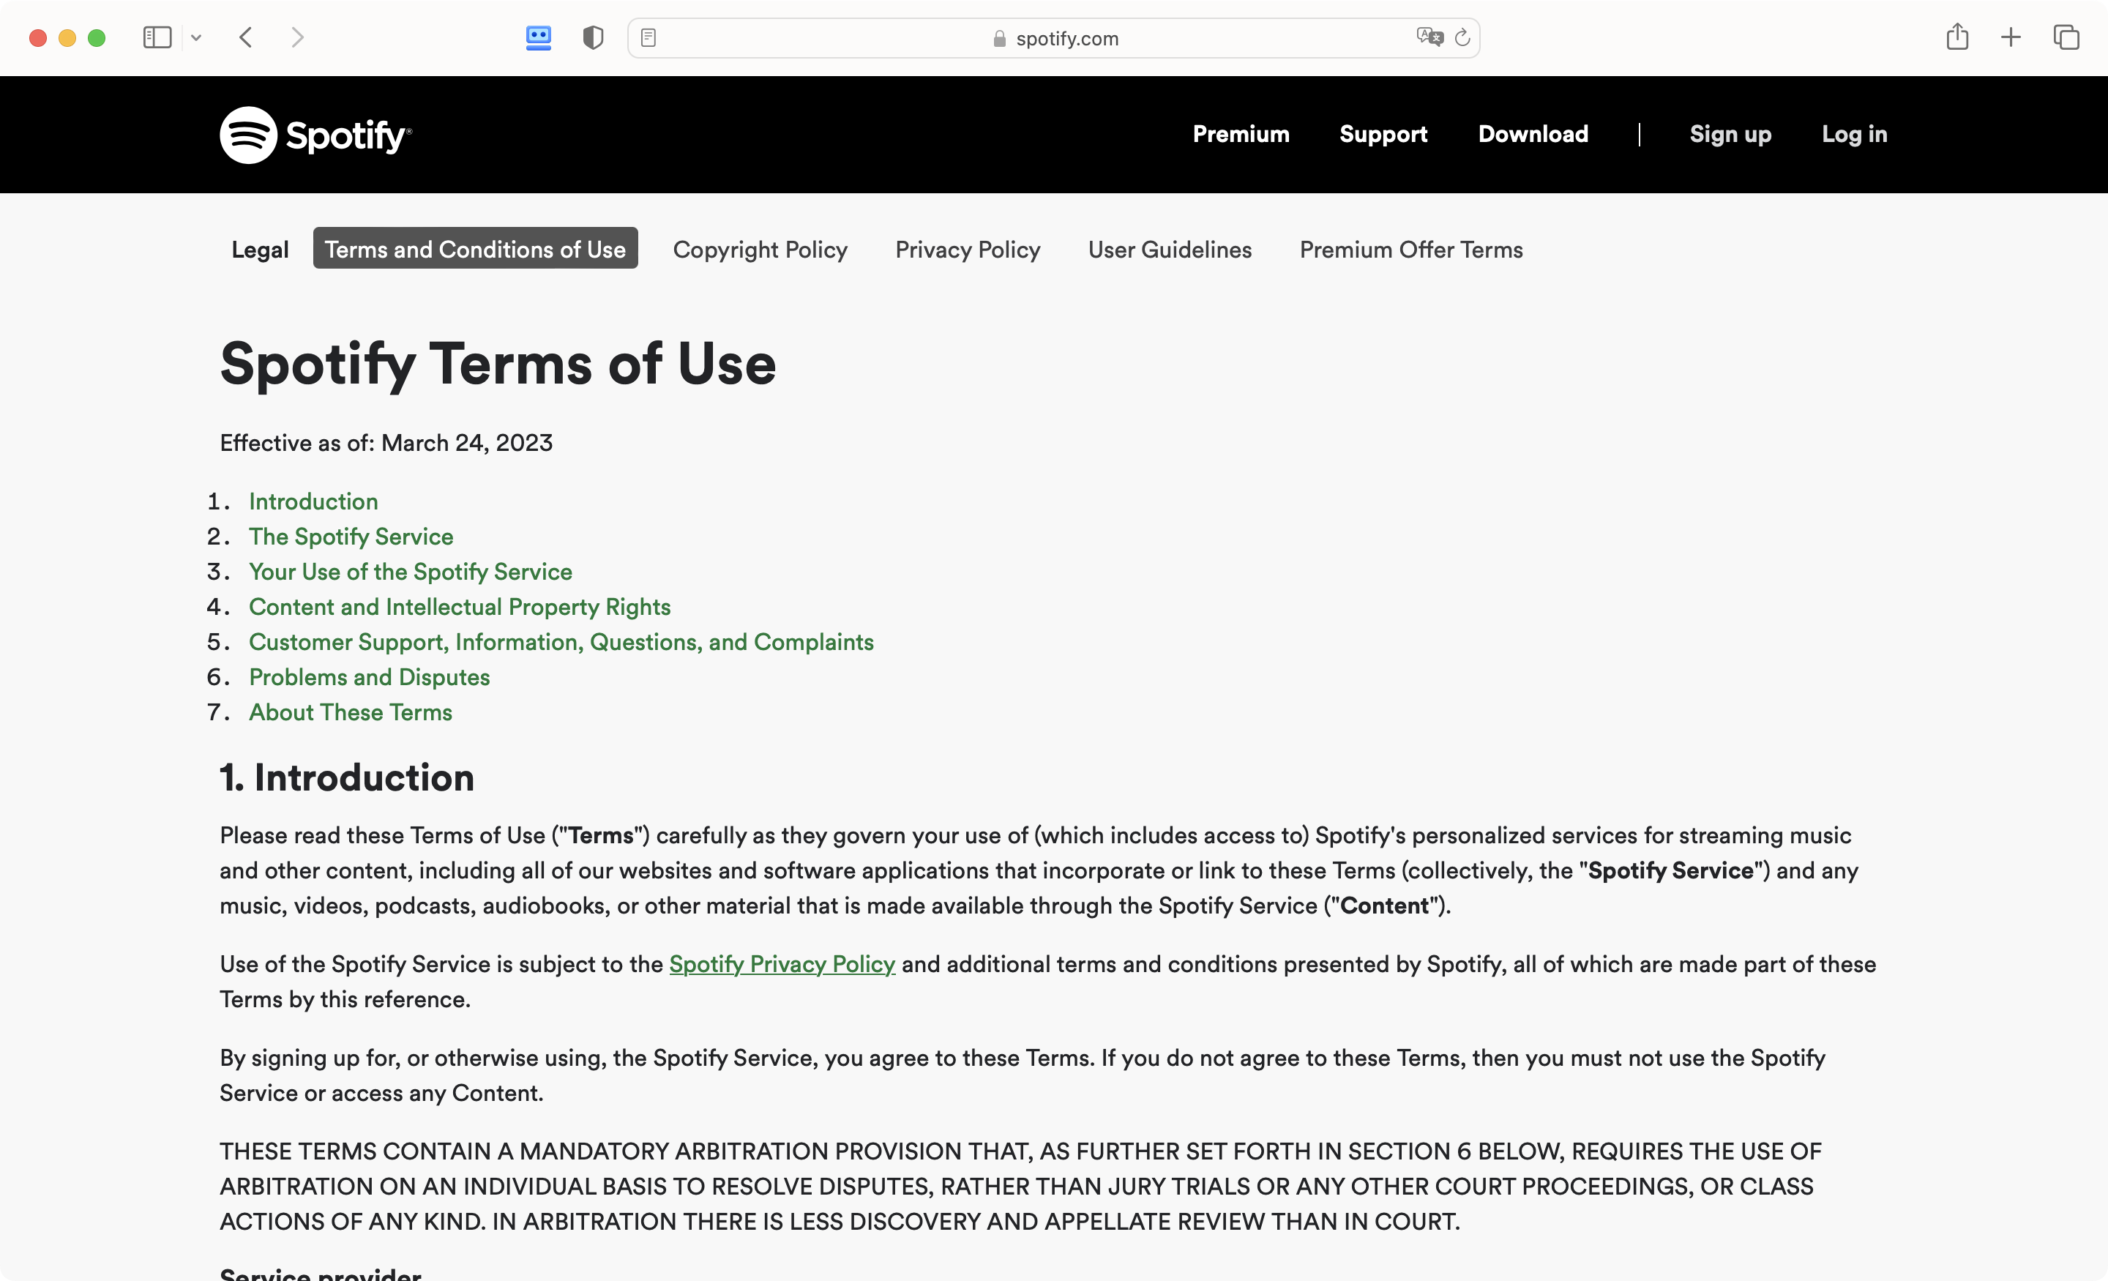Jump to Your Use of the Spotify Service
2108x1281 pixels.
point(411,571)
